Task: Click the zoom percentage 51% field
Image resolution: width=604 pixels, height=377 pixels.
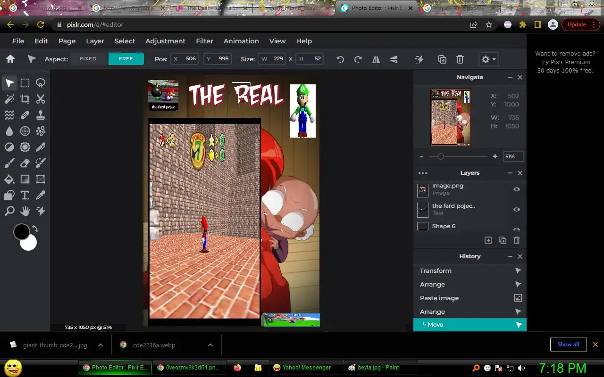Action: pos(513,156)
